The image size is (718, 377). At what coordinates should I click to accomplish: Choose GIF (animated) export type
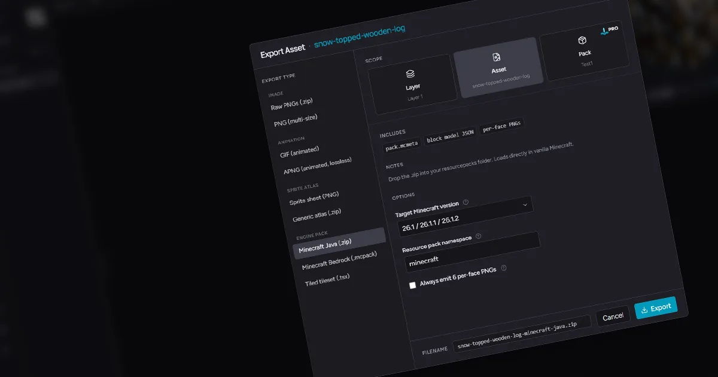[x=299, y=152]
